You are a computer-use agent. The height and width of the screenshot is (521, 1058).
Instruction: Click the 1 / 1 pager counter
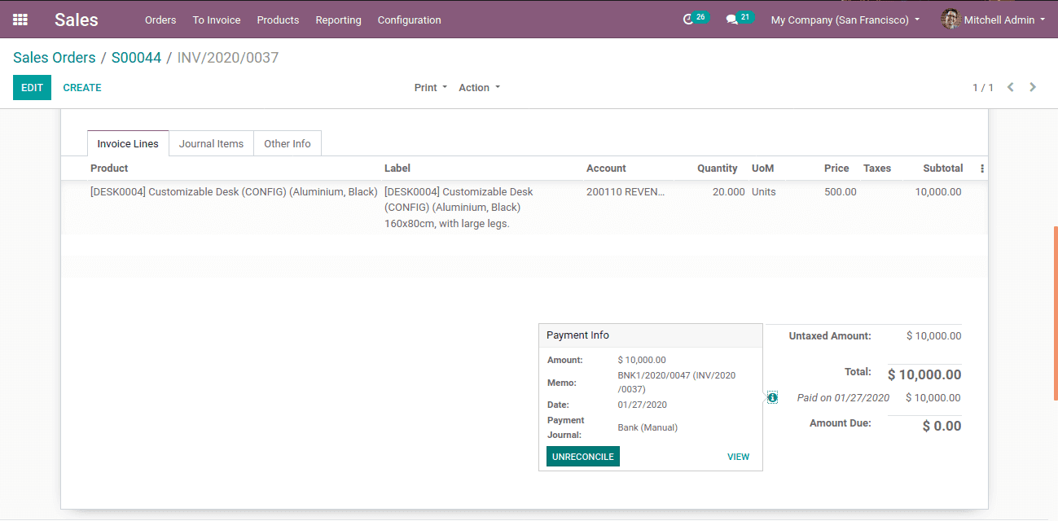[983, 87]
